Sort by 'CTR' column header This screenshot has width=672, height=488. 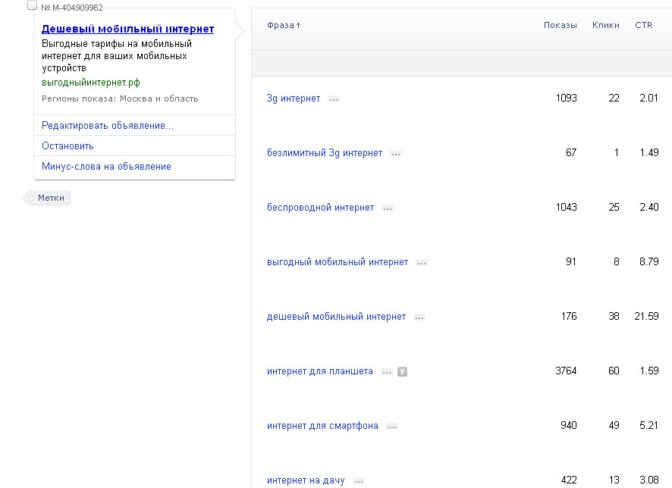pyautogui.click(x=643, y=25)
